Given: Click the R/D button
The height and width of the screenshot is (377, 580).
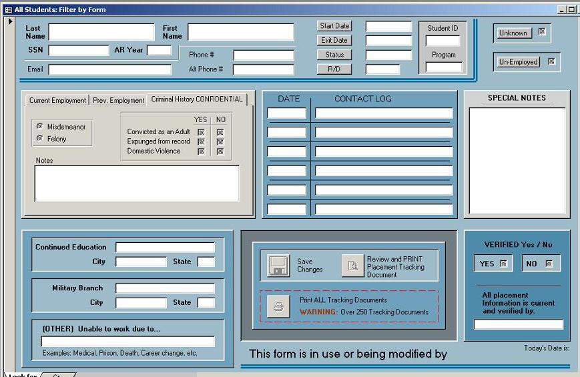Looking at the screenshot, I should [x=334, y=69].
